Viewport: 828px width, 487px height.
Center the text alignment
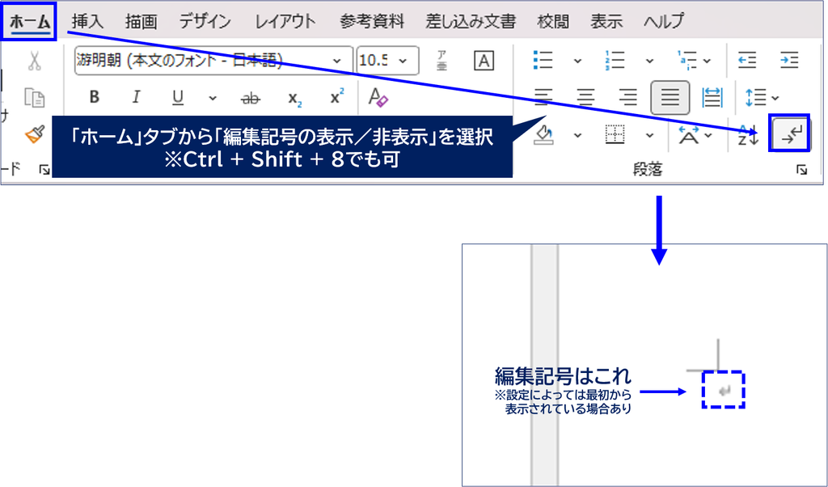tap(585, 98)
